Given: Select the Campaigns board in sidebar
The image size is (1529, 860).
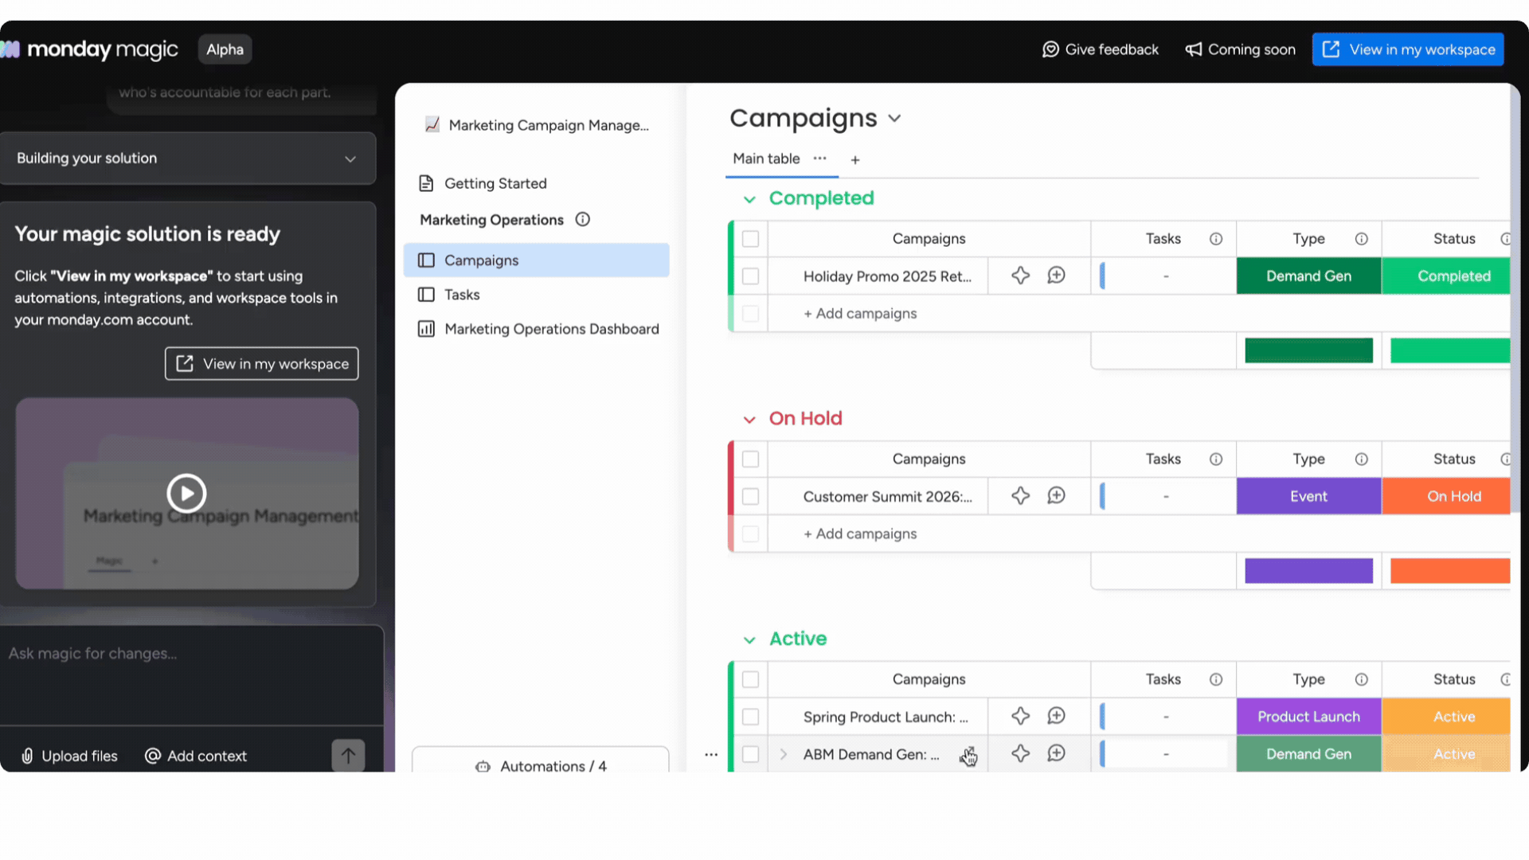Looking at the screenshot, I should coord(536,260).
